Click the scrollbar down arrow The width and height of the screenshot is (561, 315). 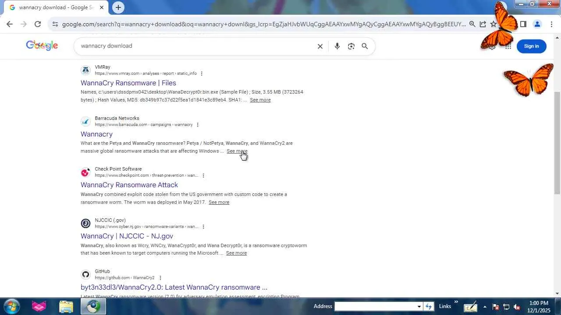(557, 294)
